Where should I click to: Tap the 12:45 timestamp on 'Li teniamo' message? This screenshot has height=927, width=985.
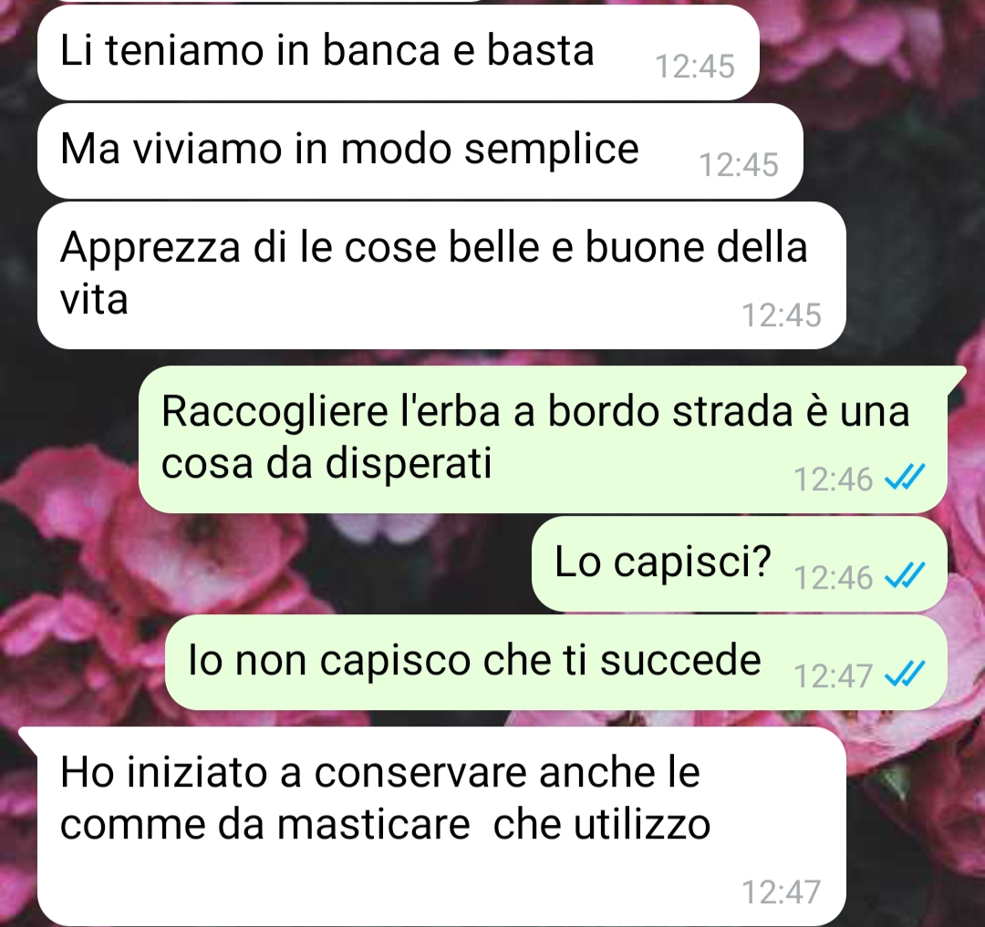point(695,66)
